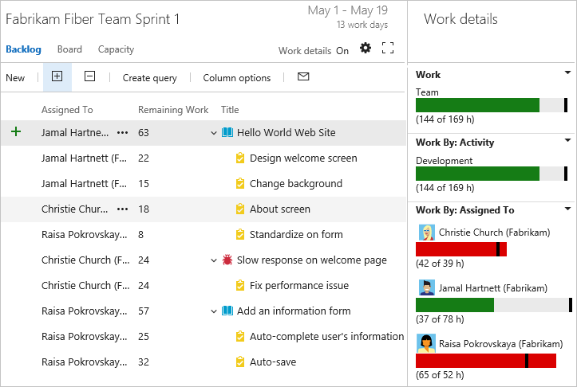Screen dimensions: 577x387
Task: Click Christie Church avatar in Work details
Action: tap(427, 233)
